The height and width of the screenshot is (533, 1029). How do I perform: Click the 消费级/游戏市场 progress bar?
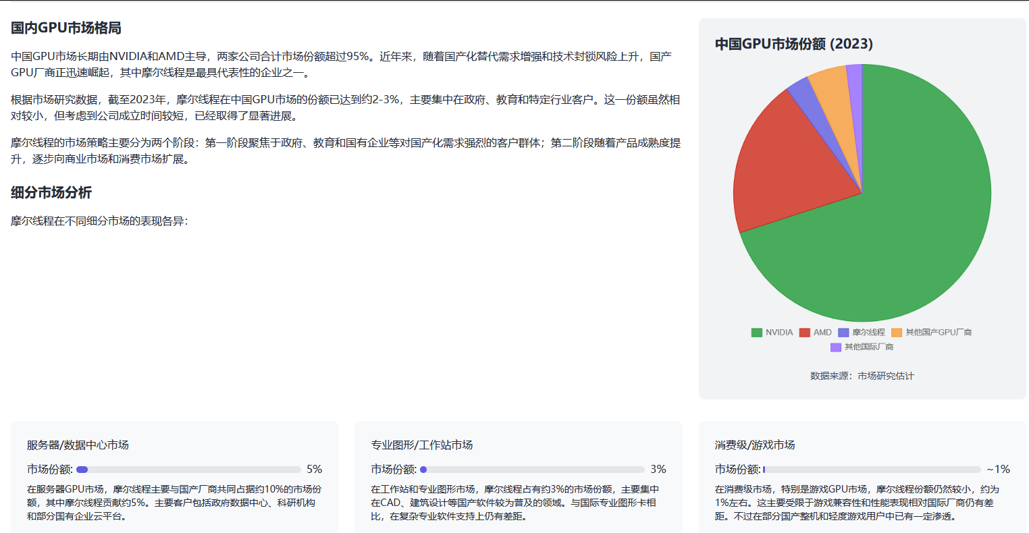point(872,470)
